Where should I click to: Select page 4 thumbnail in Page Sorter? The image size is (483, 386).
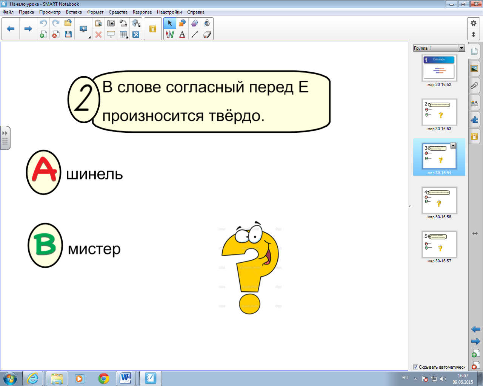tap(439, 200)
